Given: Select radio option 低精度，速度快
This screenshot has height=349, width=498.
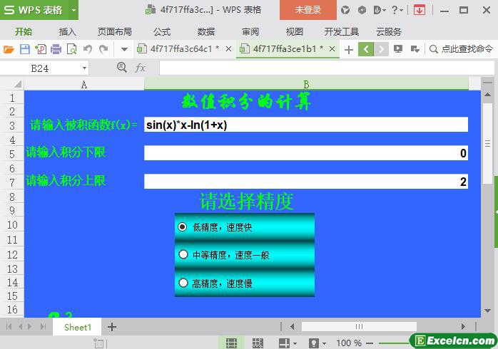Looking at the screenshot, I should click(183, 227).
